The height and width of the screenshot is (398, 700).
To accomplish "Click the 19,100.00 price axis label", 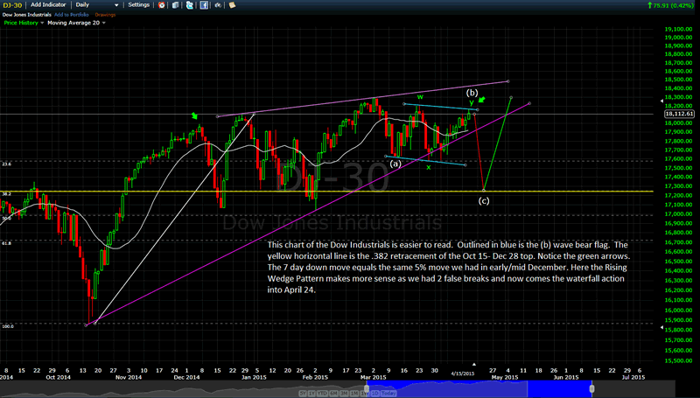I will tap(679, 29).
